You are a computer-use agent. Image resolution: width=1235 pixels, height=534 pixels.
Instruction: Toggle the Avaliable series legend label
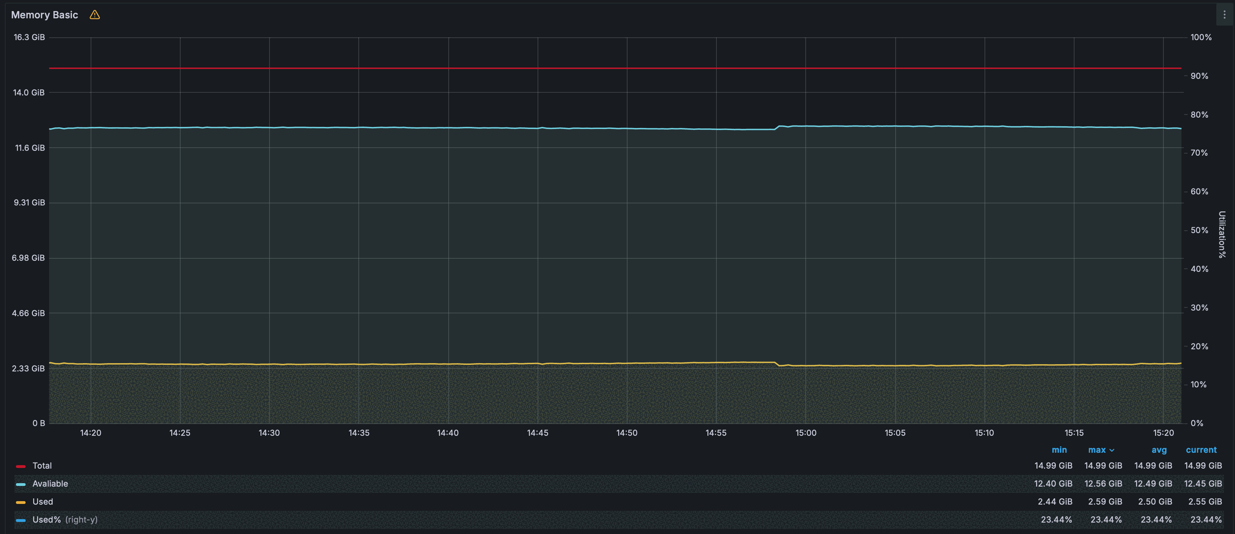click(50, 484)
